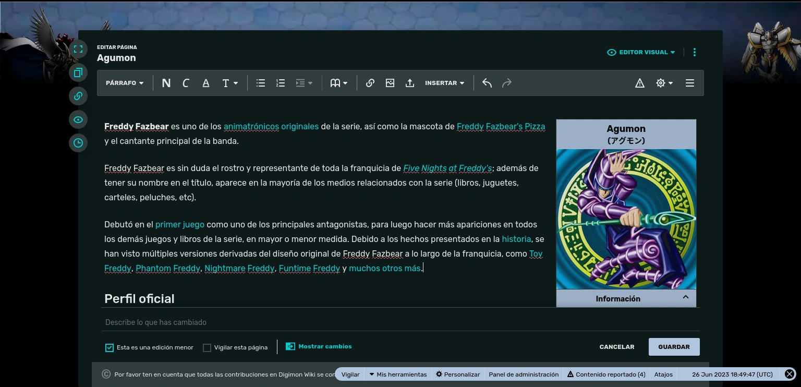The height and width of the screenshot is (387, 801).
Task: Open the hamburger menu in toolbar
Action: [x=690, y=83]
